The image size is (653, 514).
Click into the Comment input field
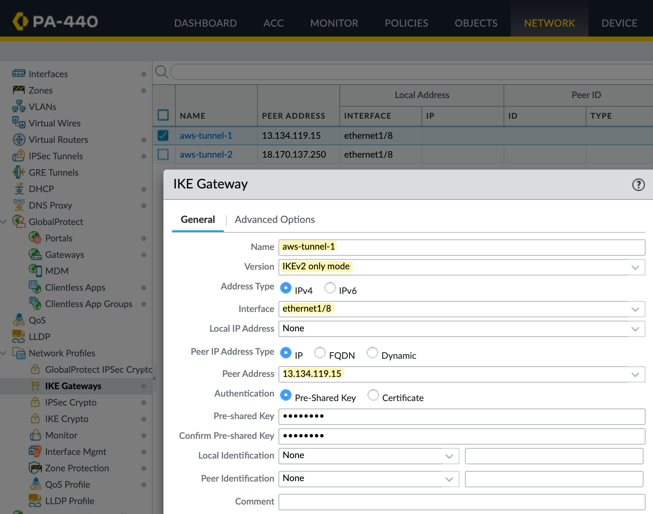click(462, 502)
